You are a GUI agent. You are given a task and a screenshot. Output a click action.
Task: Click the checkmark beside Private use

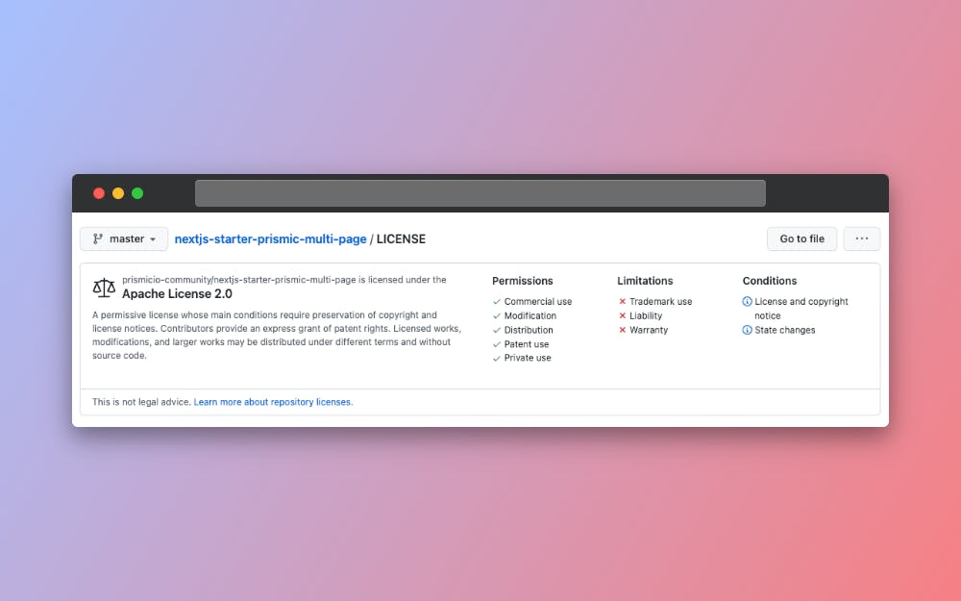click(x=497, y=358)
